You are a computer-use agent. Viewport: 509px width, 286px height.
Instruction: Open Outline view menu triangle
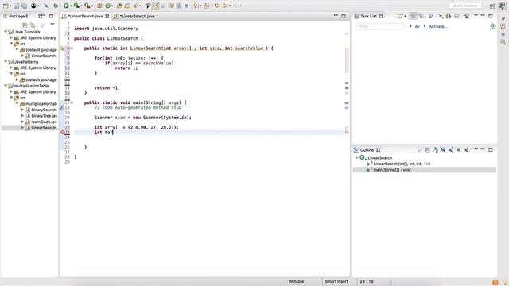pyautogui.click(x=476, y=149)
